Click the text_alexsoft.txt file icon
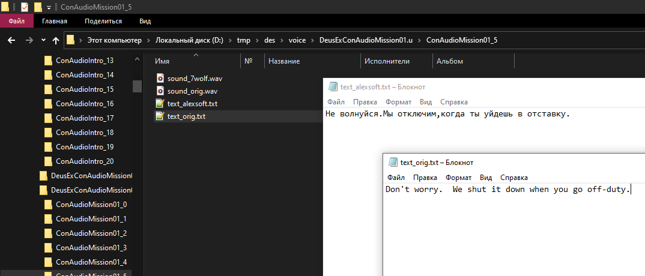The height and width of the screenshot is (276, 645). click(x=160, y=104)
